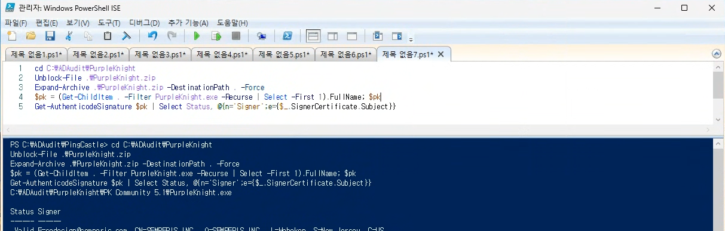Image resolution: width=725 pixels, height=231 pixels.
Task: Show script pane maximized layout icon
Action: 352,36
